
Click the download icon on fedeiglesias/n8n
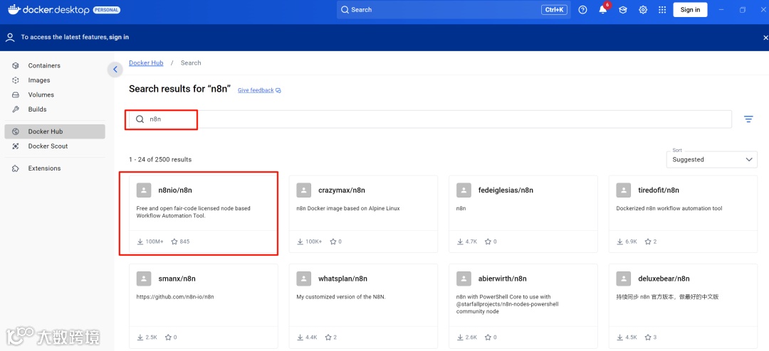460,242
